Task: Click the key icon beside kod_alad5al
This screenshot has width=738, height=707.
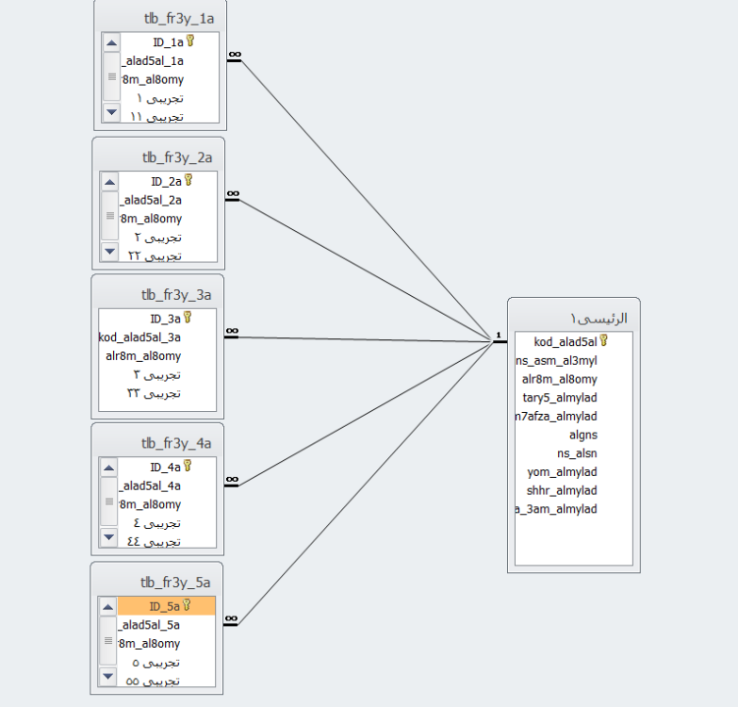Action: click(604, 340)
